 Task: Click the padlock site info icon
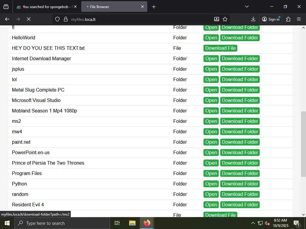point(66,19)
